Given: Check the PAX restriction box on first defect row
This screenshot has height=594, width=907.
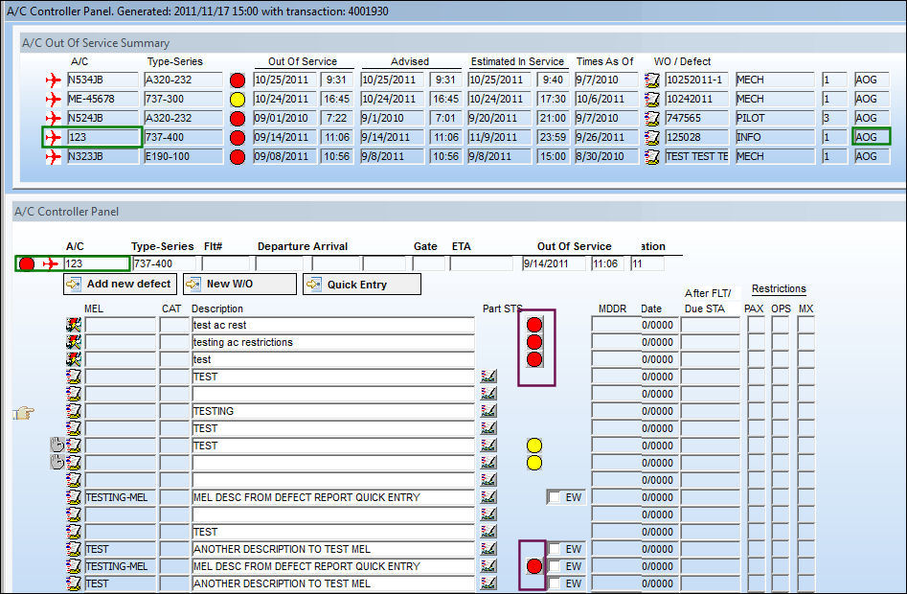Looking at the screenshot, I should (x=756, y=325).
